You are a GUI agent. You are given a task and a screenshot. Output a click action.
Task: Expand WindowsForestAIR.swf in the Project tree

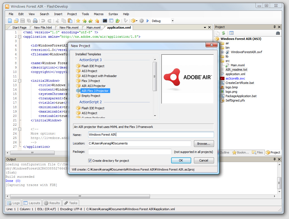click(222, 52)
